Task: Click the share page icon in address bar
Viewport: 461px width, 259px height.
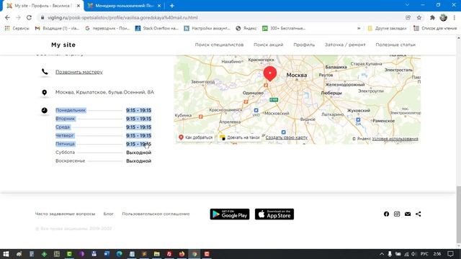Action: coord(408,17)
